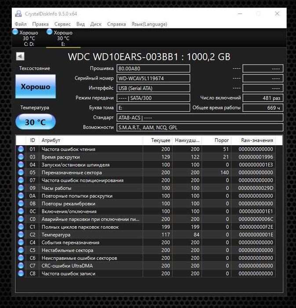Click the Число включений value 481 раз

click(263, 98)
